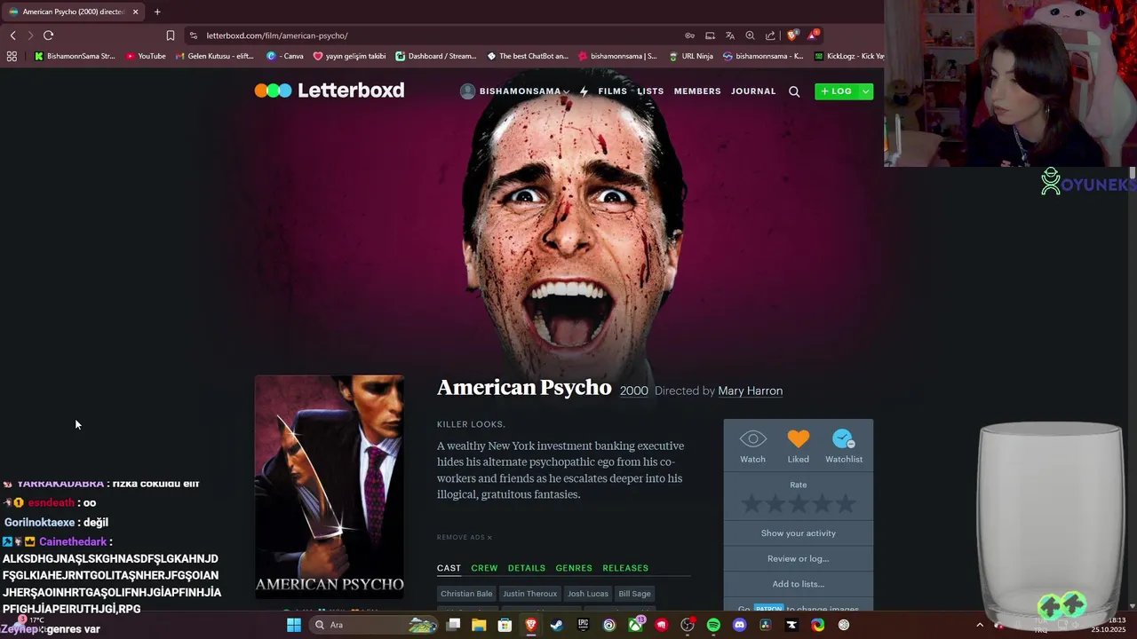Click the taskbar search box Ara

(373, 625)
